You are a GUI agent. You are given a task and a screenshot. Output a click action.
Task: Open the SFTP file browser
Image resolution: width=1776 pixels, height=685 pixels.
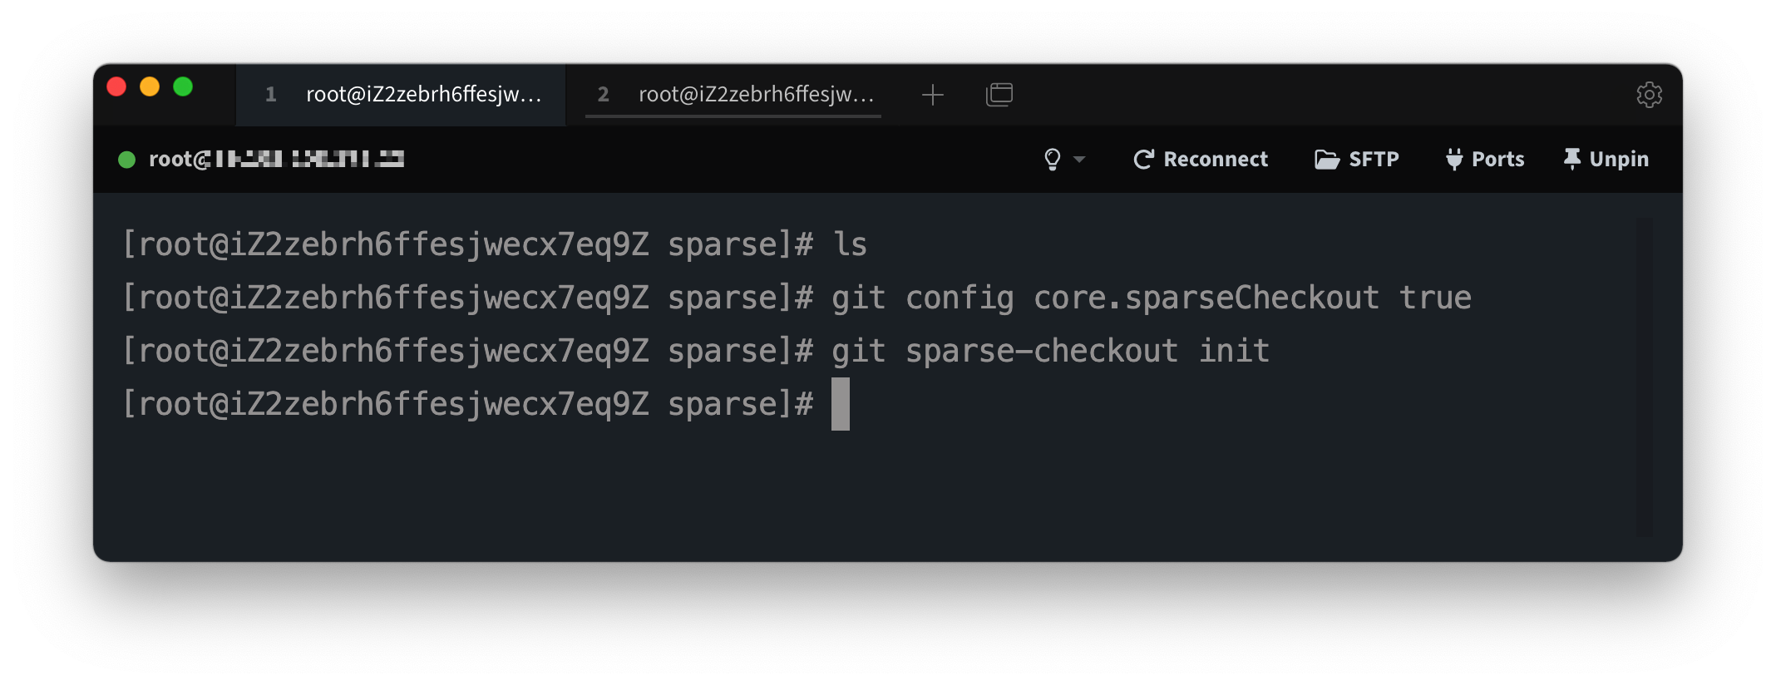point(1356,159)
